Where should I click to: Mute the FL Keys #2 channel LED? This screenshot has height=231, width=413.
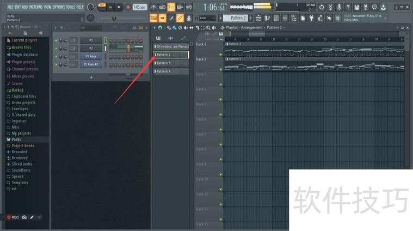[x=56, y=64]
